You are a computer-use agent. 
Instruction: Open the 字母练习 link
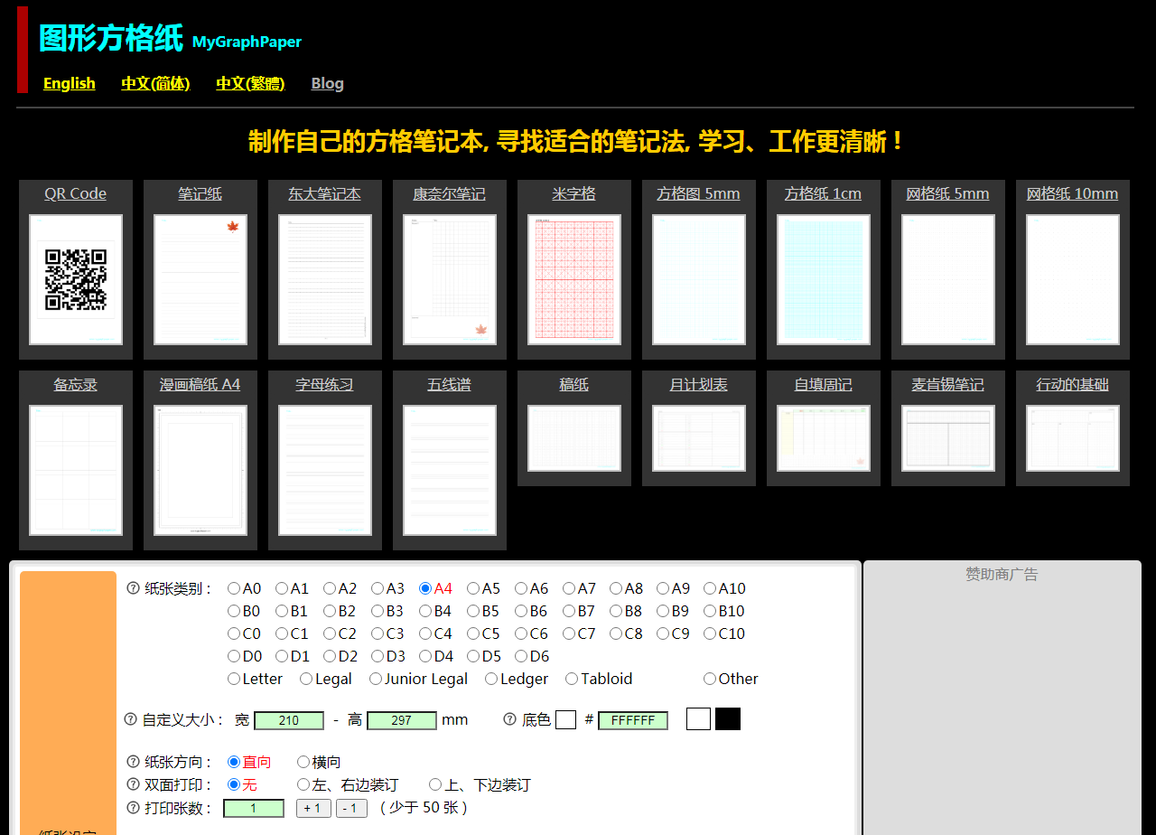325,384
